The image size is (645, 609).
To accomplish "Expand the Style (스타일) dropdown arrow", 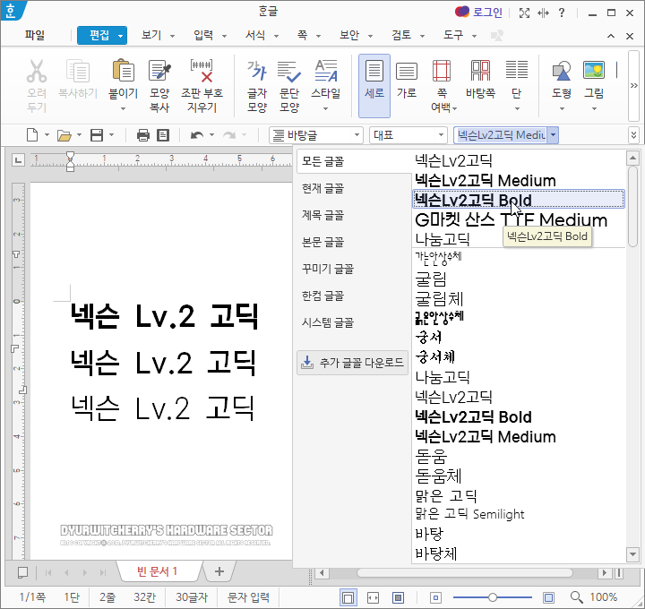I will 326,109.
